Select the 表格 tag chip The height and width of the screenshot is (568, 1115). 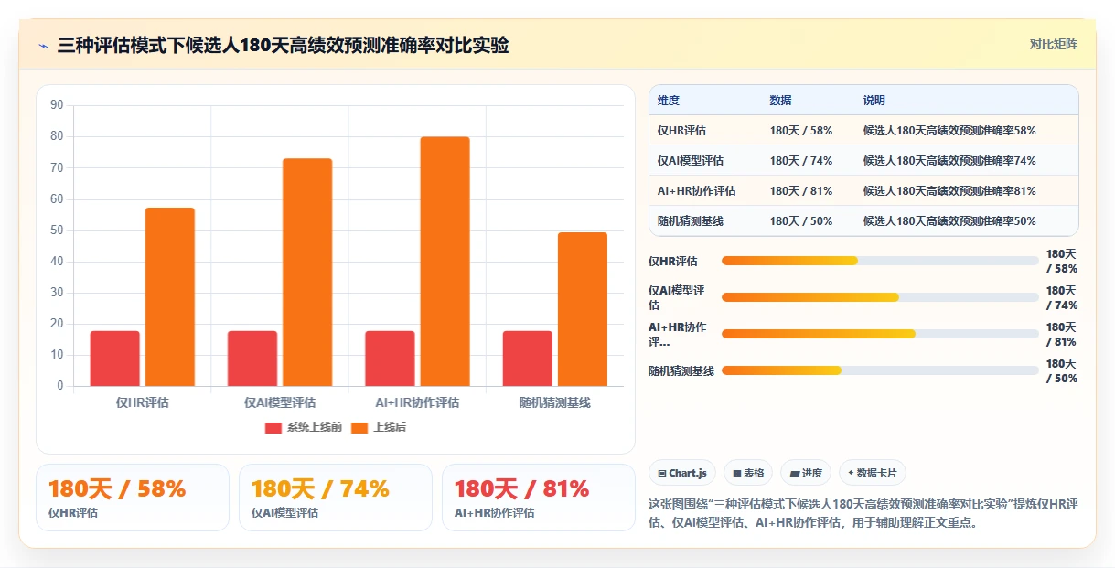point(748,473)
